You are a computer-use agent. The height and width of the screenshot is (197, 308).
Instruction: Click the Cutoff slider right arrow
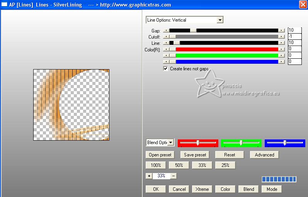pyautogui.click(x=281, y=37)
